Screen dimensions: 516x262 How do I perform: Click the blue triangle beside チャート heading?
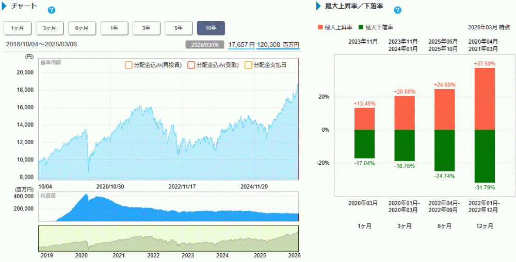(5, 6)
